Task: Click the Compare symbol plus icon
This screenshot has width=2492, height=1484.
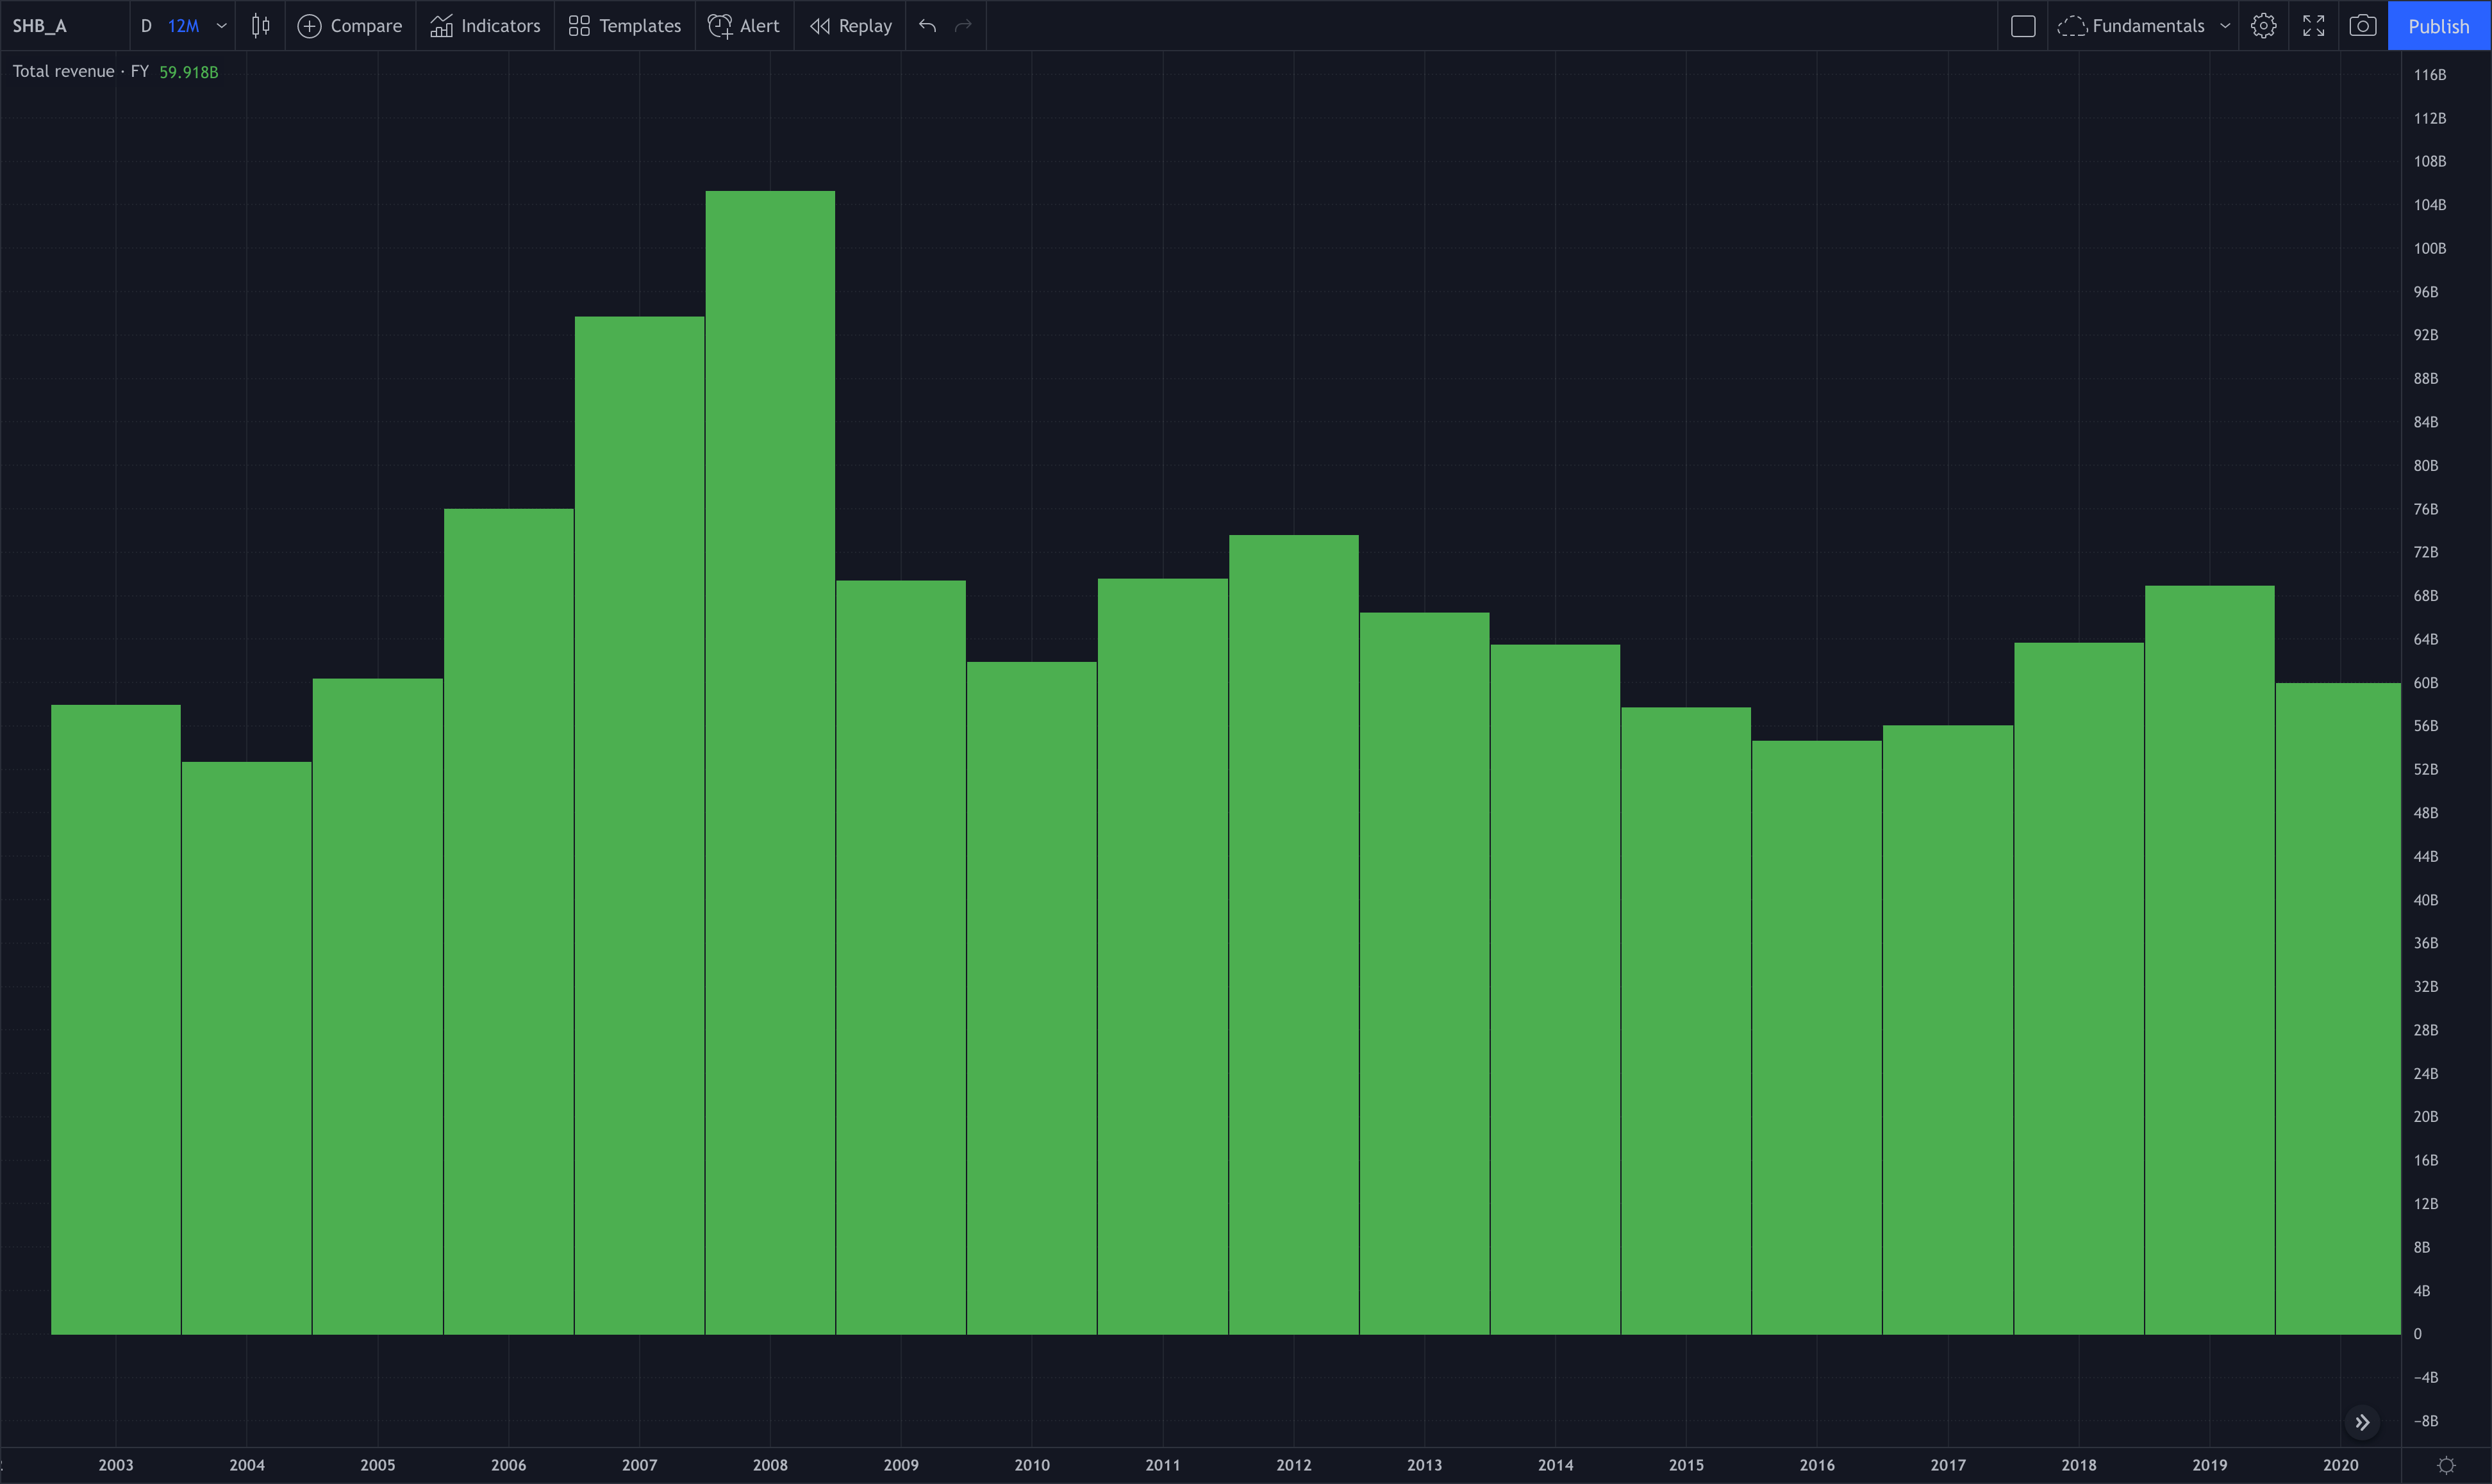Action: 310,26
